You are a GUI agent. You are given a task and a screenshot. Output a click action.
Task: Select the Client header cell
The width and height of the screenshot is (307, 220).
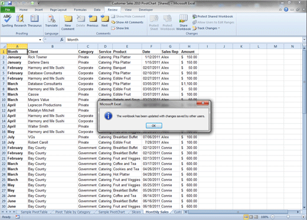click(x=53, y=51)
